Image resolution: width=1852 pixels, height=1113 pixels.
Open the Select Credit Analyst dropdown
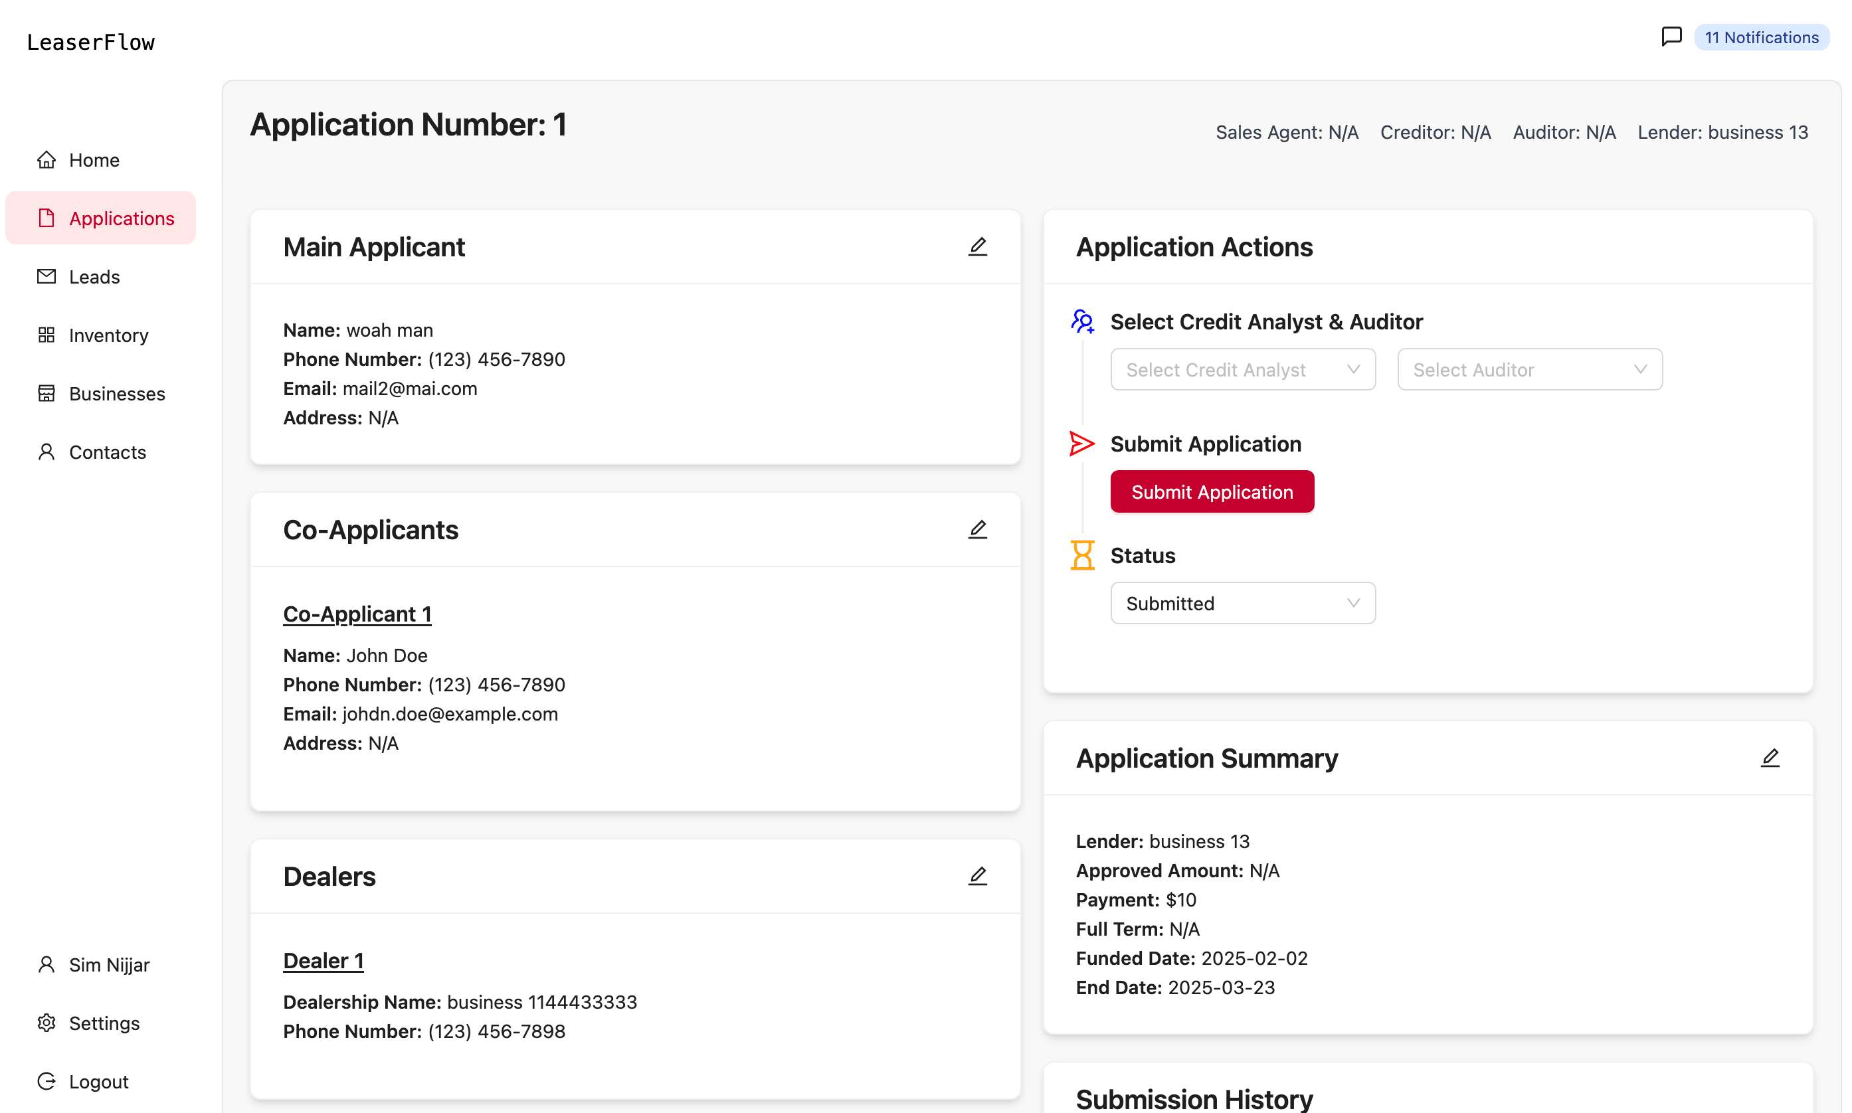pos(1243,369)
